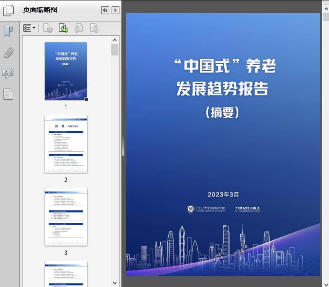Click the '发展趋势报告' title line on page
Screen dimensions: 329x287
[222, 89]
